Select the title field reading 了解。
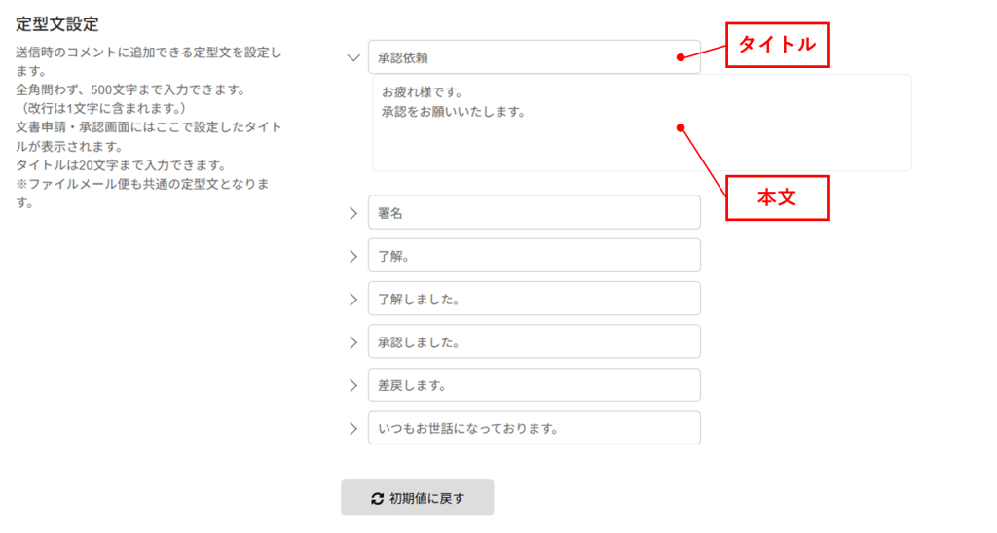The width and height of the screenshot is (997, 533). coord(535,256)
